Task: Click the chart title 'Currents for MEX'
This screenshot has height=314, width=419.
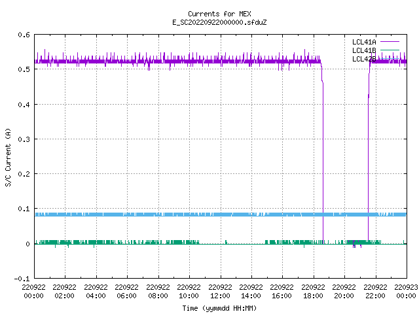Action: [219, 14]
